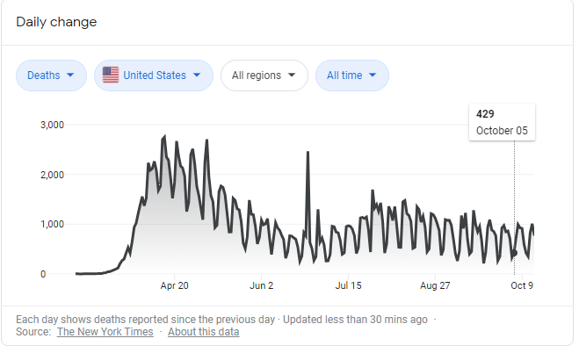Image resolution: width=579 pixels, height=353 pixels.
Task: Click the October 05 tooltip box
Action: (x=502, y=122)
